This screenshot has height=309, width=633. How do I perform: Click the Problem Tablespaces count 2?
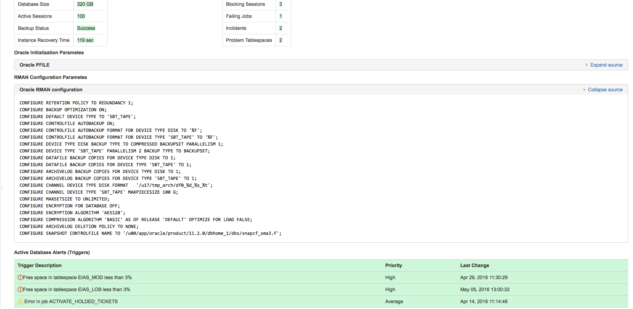(281, 40)
